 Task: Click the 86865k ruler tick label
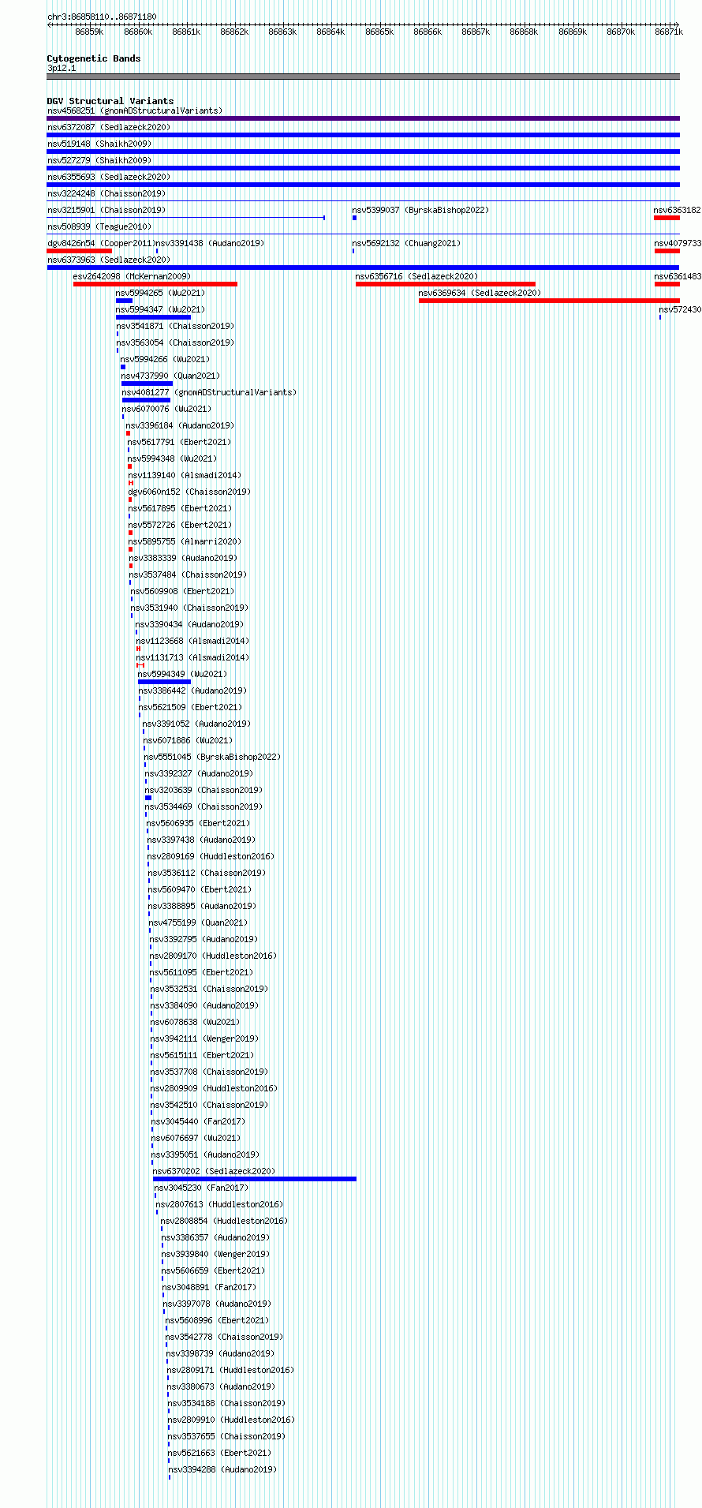(379, 32)
